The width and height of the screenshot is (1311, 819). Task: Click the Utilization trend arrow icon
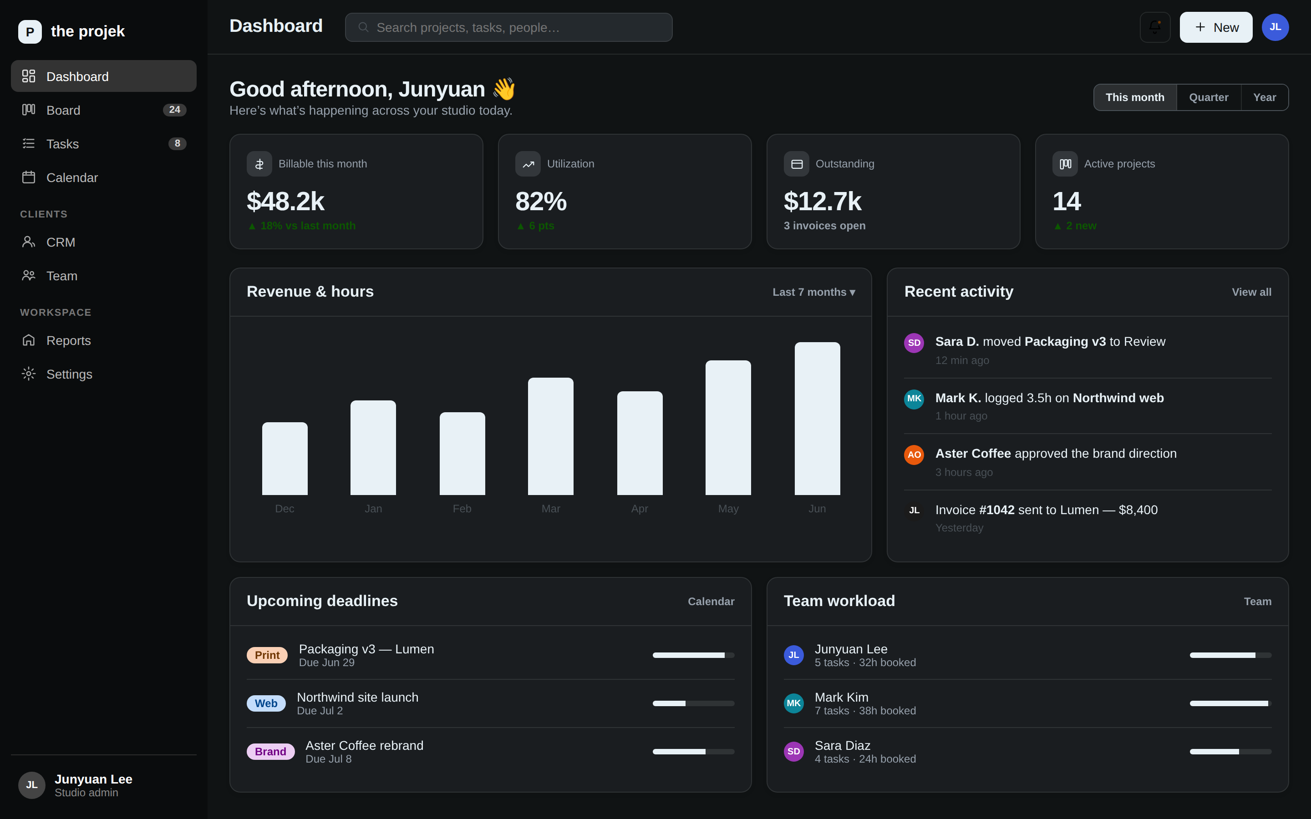[x=528, y=164]
